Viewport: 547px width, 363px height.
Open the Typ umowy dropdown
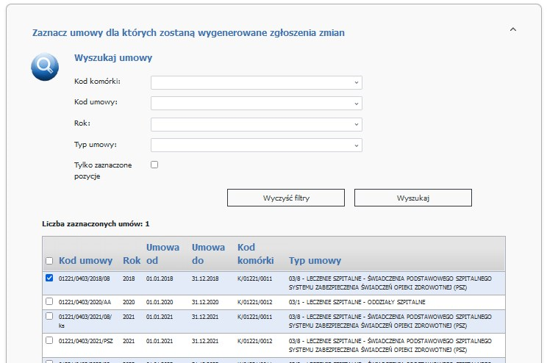click(256, 145)
